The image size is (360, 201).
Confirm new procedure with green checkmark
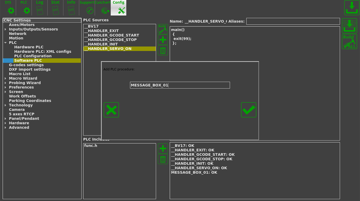(248, 110)
